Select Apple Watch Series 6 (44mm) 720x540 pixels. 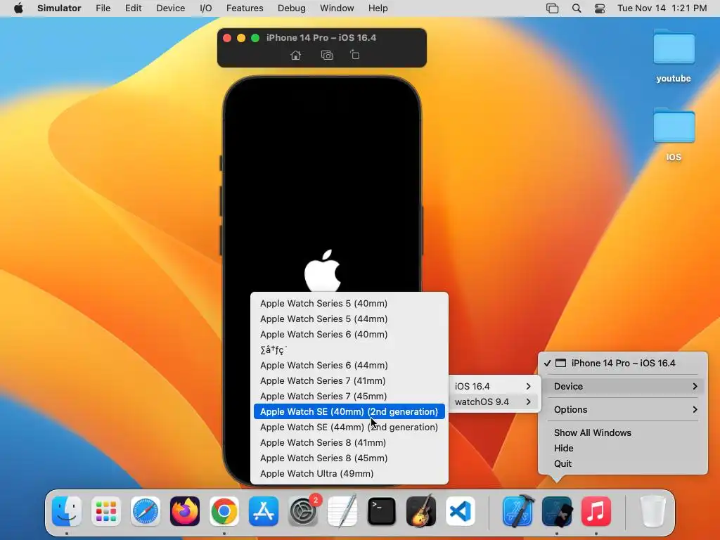point(349,365)
